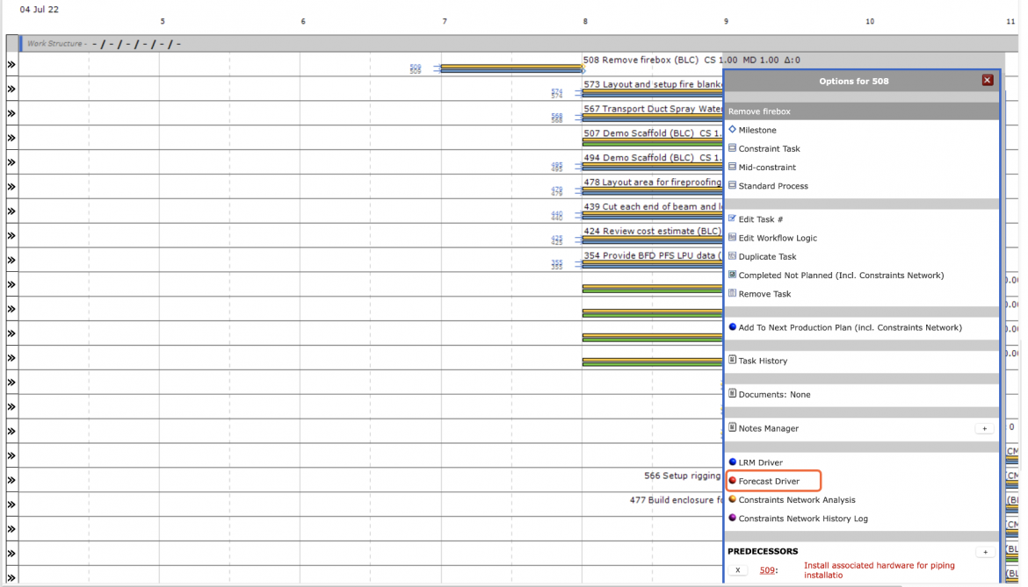Expand row of task 478 Layout area
The width and height of the screenshot is (1028, 587).
pos(11,187)
